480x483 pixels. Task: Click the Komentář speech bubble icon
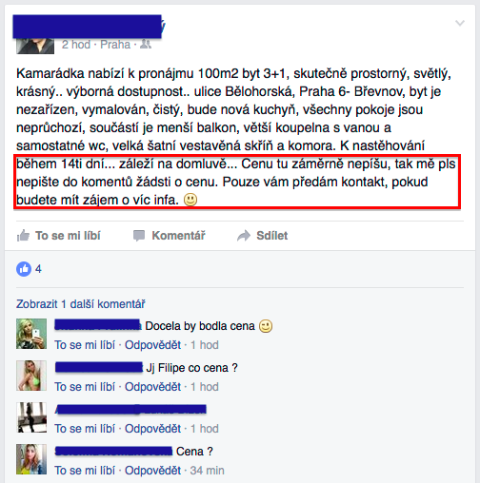[x=139, y=236]
